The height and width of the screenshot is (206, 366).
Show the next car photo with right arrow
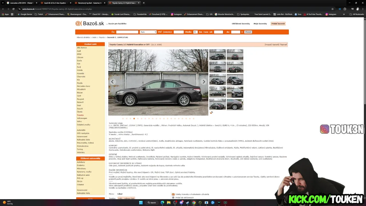pyautogui.click(x=204, y=82)
